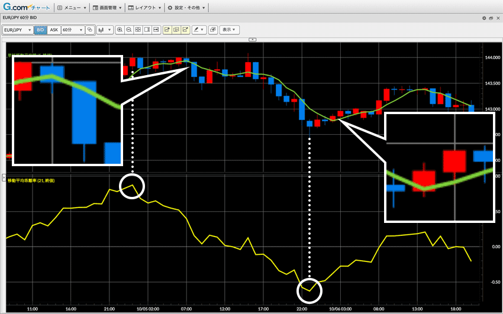Image resolution: width=503 pixels, height=314 pixels.
Task: Click the 12:00 time axis label
Action: [225, 309]
